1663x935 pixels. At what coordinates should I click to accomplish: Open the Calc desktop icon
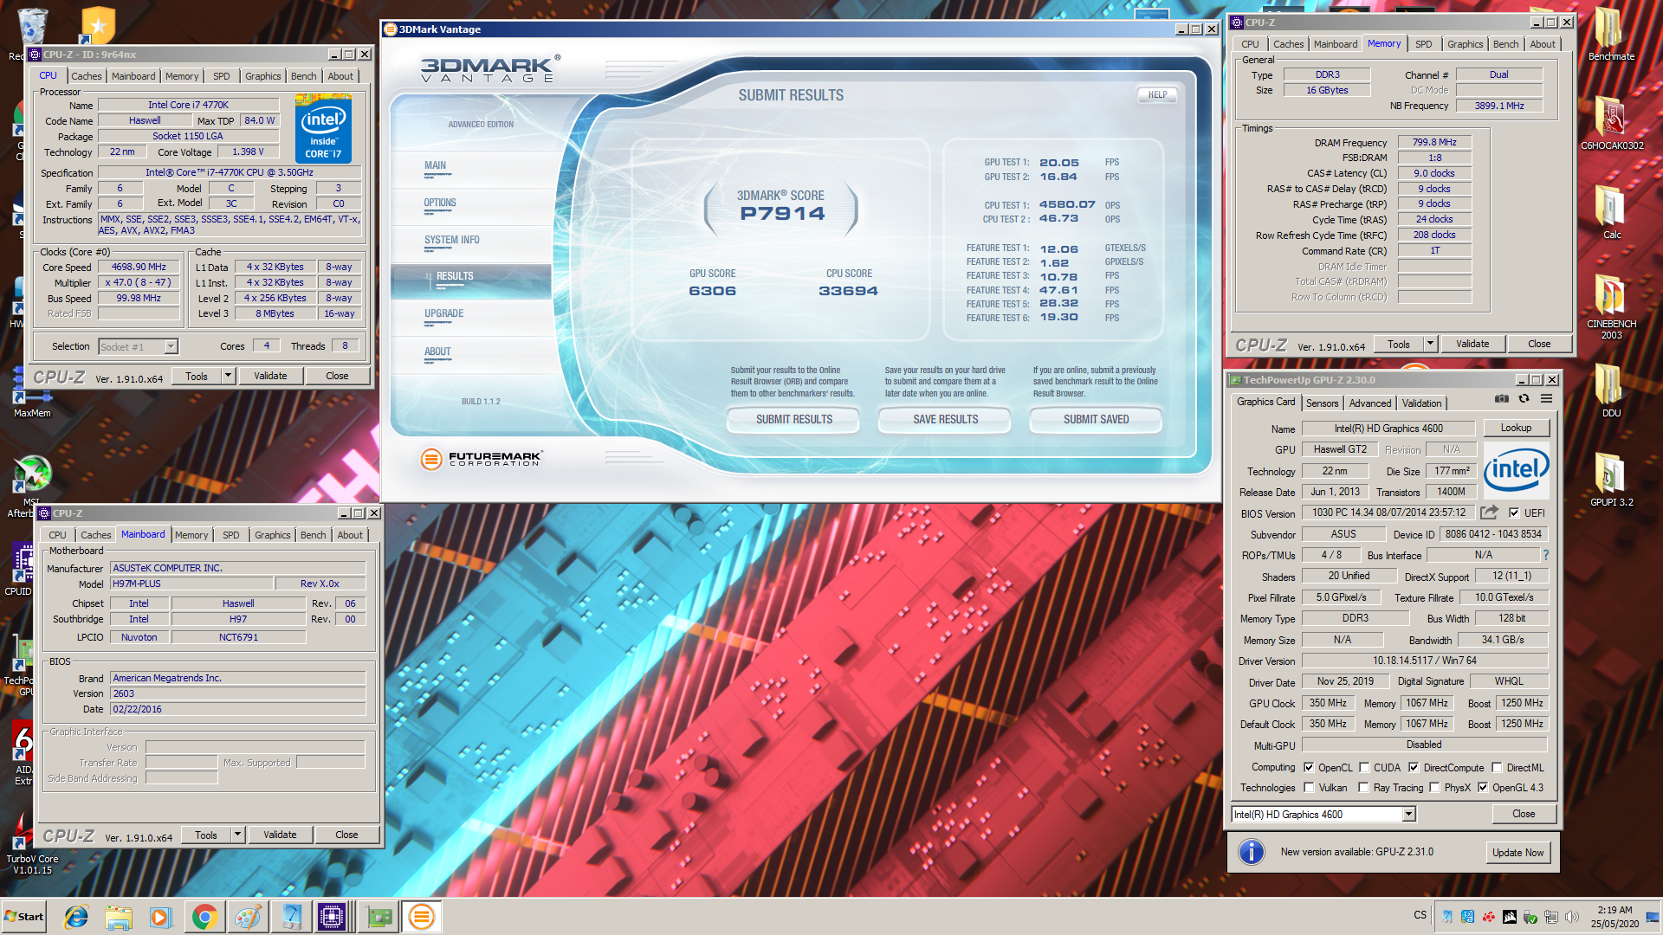(x=1611, y=212)
